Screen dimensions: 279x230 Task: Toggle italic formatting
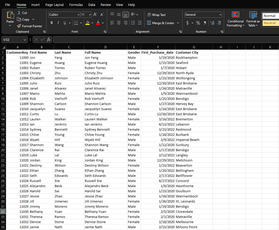(x=58, y=23)
